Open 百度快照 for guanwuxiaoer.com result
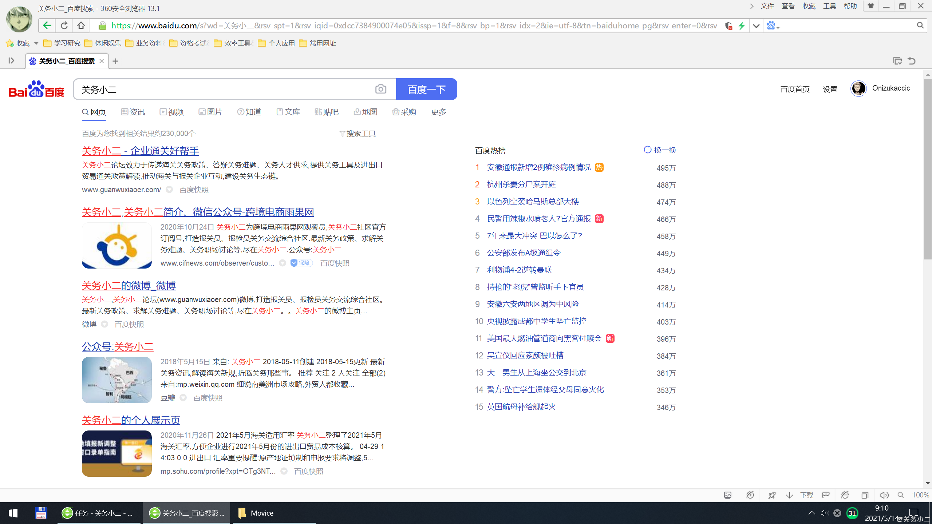The width and height of the screenshot is (932, 524). pos(194,190)
